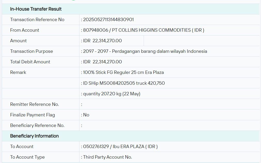Select the Transaction Reference No label
261x163 pixels.
pyautogui.click(x=37, y=20)
